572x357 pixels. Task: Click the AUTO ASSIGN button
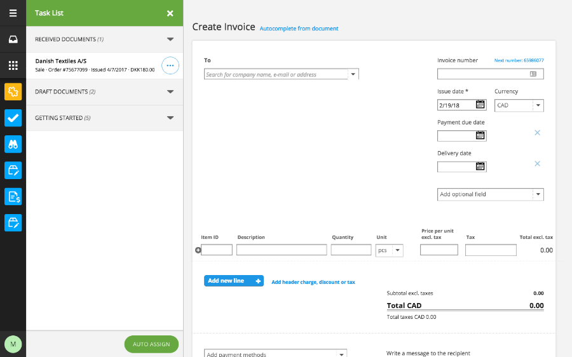point(151,344)
